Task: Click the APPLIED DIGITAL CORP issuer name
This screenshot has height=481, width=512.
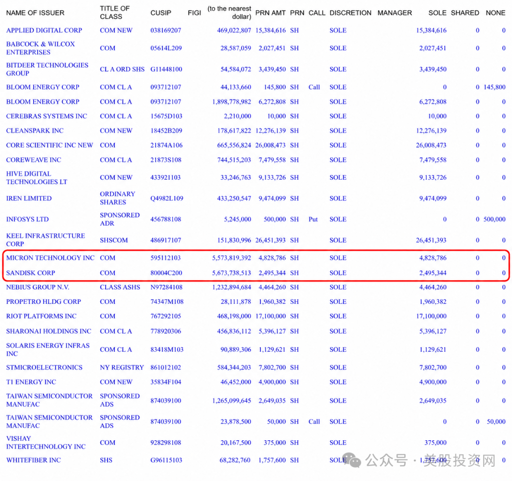Action: pos(44,30)
